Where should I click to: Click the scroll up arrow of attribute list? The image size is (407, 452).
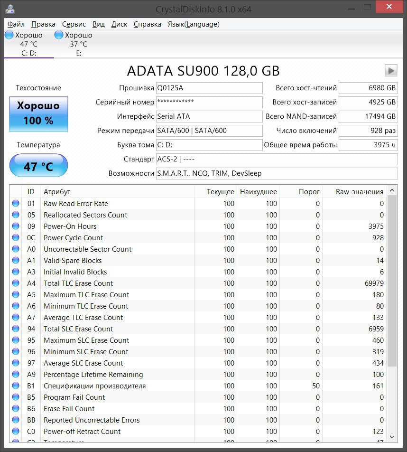click(x=392, y=190)
